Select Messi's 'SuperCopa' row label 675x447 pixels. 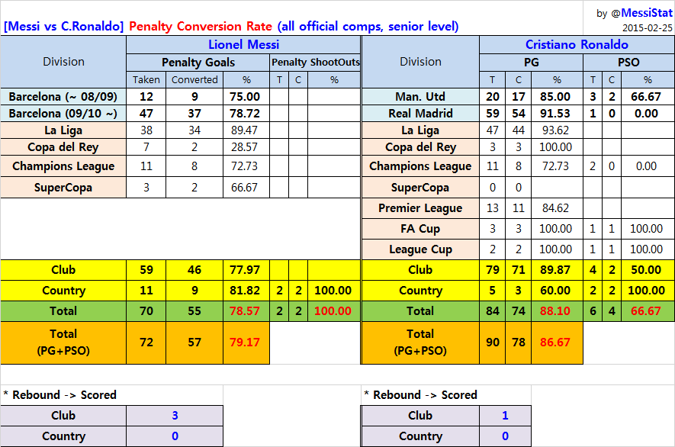coord(63,188)
